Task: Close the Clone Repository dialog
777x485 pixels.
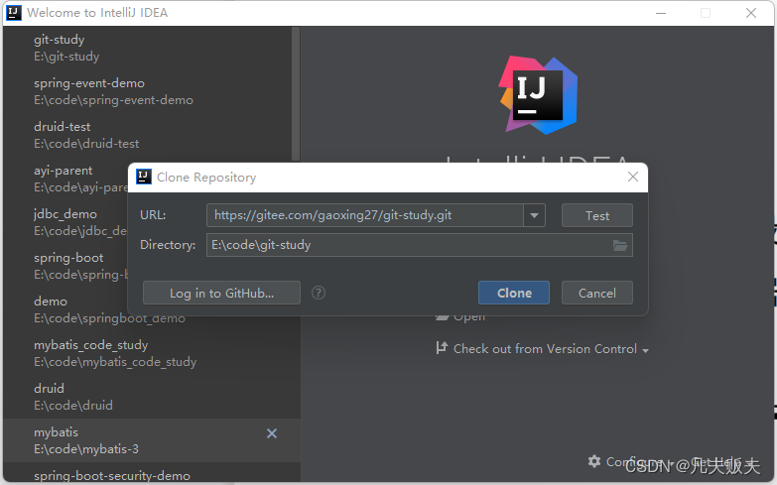Action: click(633, 177)
